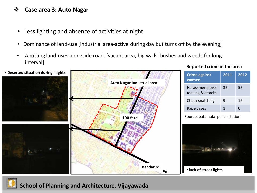This screenshot has height=193, width=257.
Task: Click the 'Bandar rd' map label
Action: [x=151, y=167]
